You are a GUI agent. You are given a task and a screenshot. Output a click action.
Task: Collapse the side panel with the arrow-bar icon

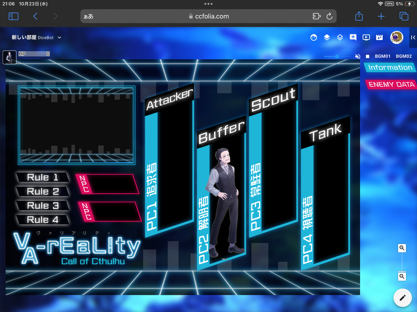pos(413,37)
